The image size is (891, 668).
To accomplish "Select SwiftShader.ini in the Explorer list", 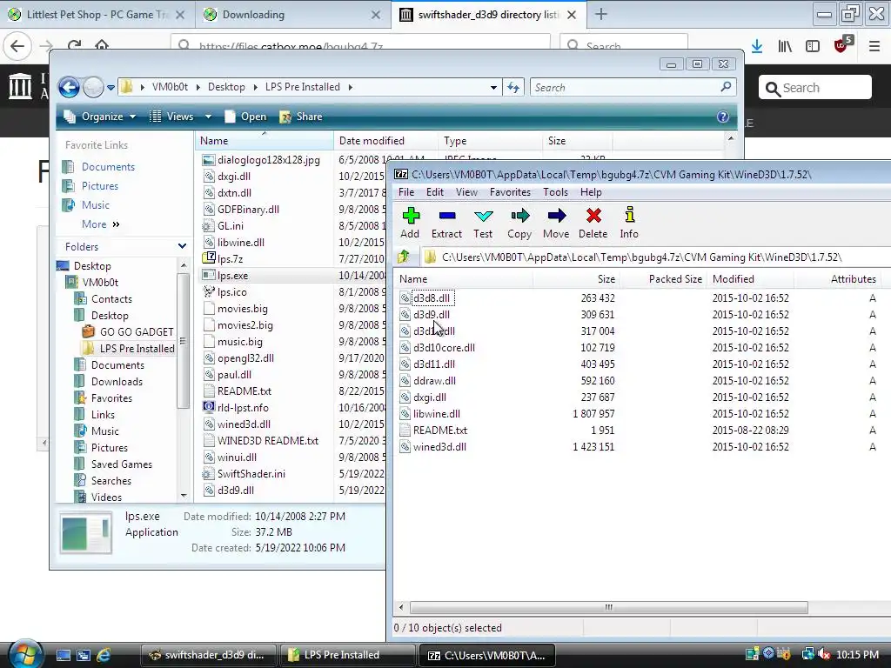I will pyautogui.click(x=251, y=474).
